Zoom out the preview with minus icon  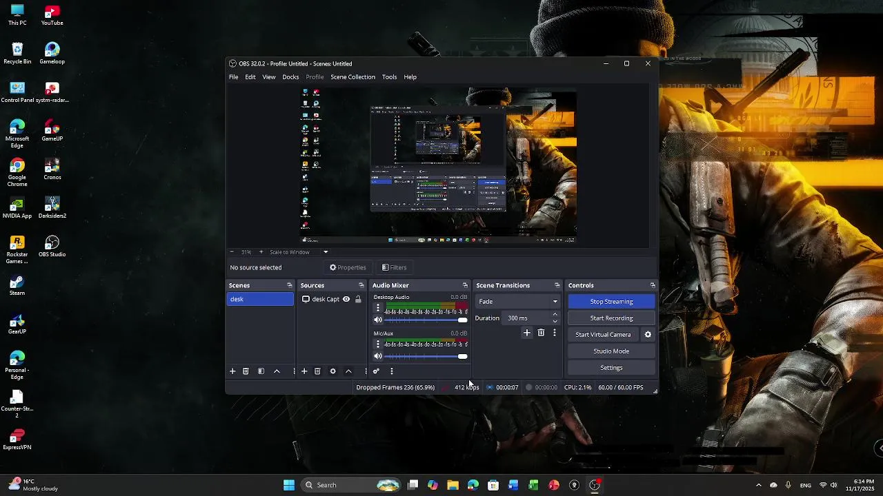coord(232,252)
